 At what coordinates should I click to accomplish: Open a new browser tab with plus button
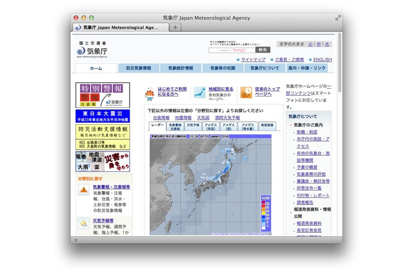[x=175, y=27]
